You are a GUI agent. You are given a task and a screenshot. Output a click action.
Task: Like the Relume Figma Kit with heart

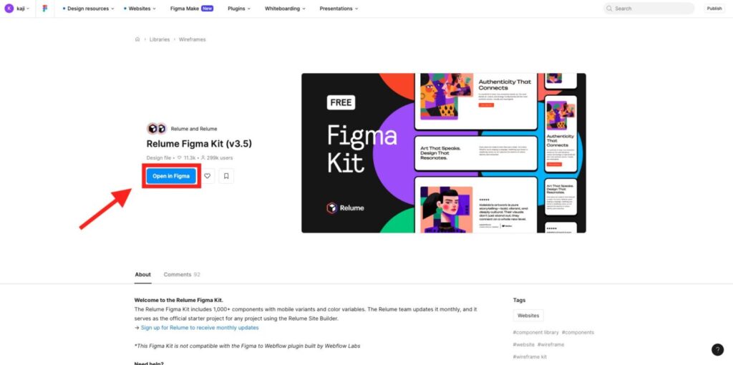[x=208, y=176]
